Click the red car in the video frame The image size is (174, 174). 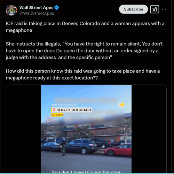[118, 150]
